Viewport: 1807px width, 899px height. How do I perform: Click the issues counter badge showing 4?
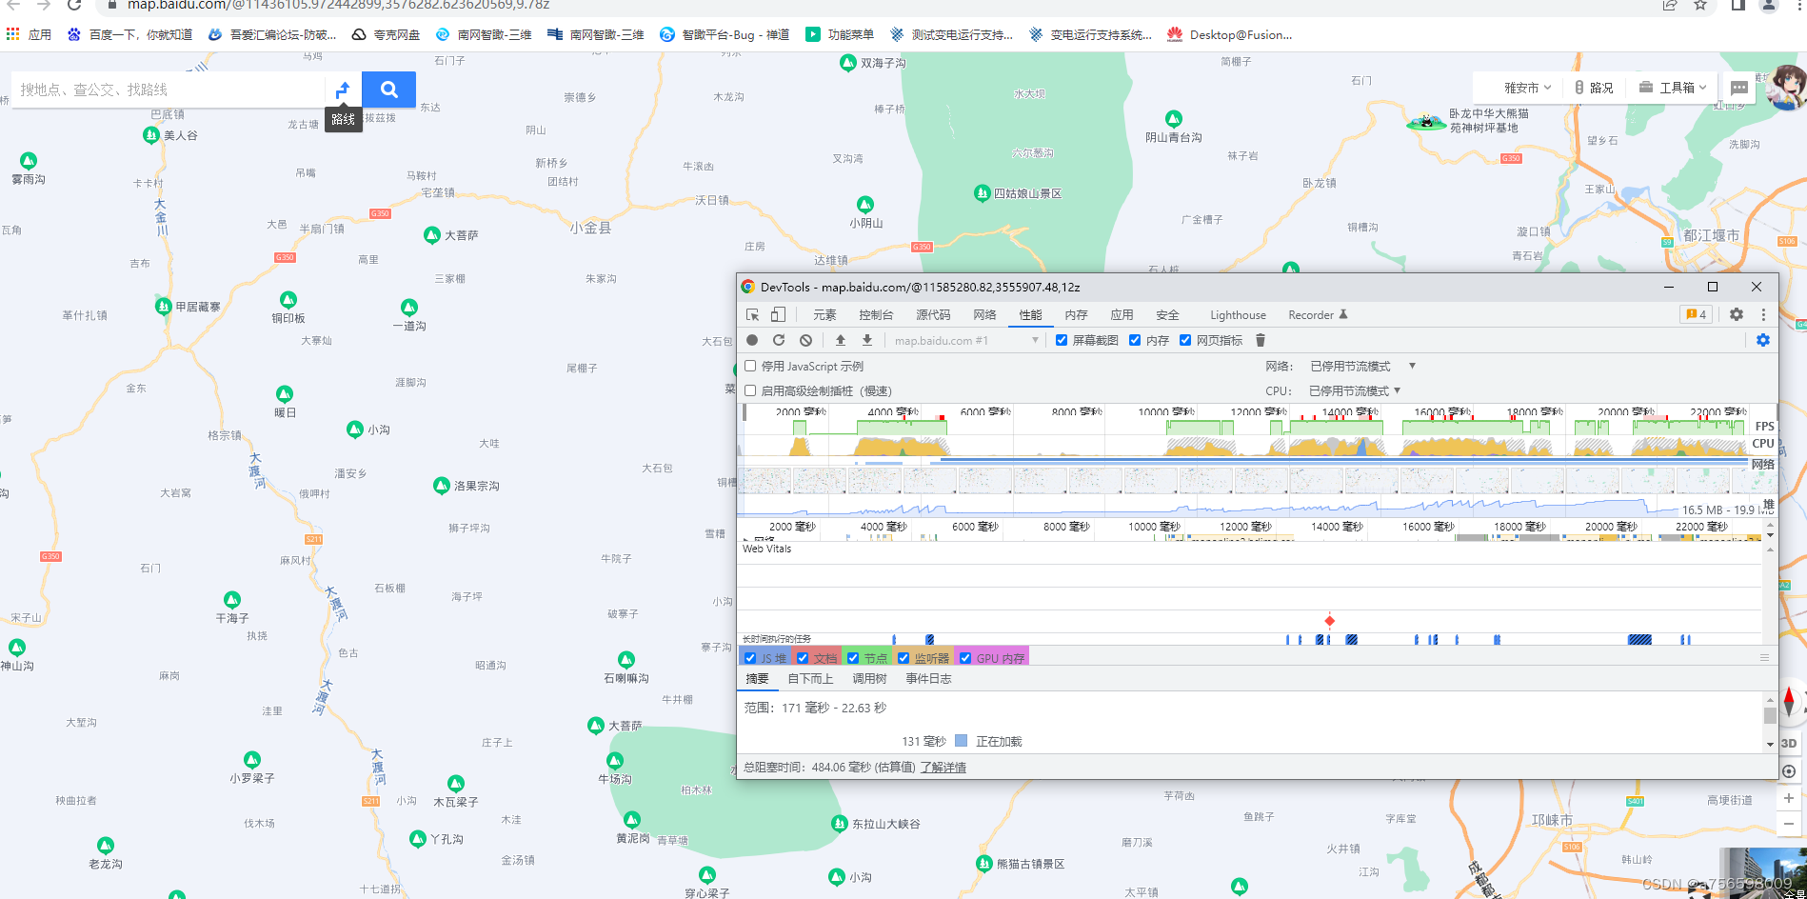[1697, 314]
